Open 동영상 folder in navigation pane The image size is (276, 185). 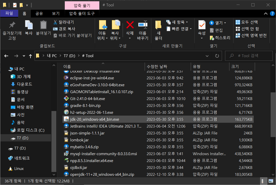coord(19,92)
